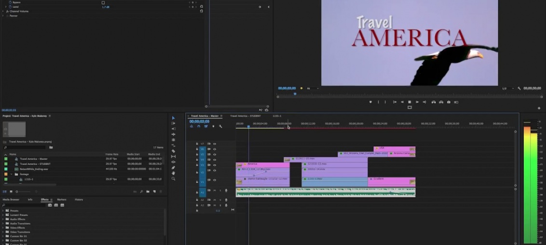The image size is (546, 245).
Task: Click the Extract button in program monitor
Action: click(441, 102)
